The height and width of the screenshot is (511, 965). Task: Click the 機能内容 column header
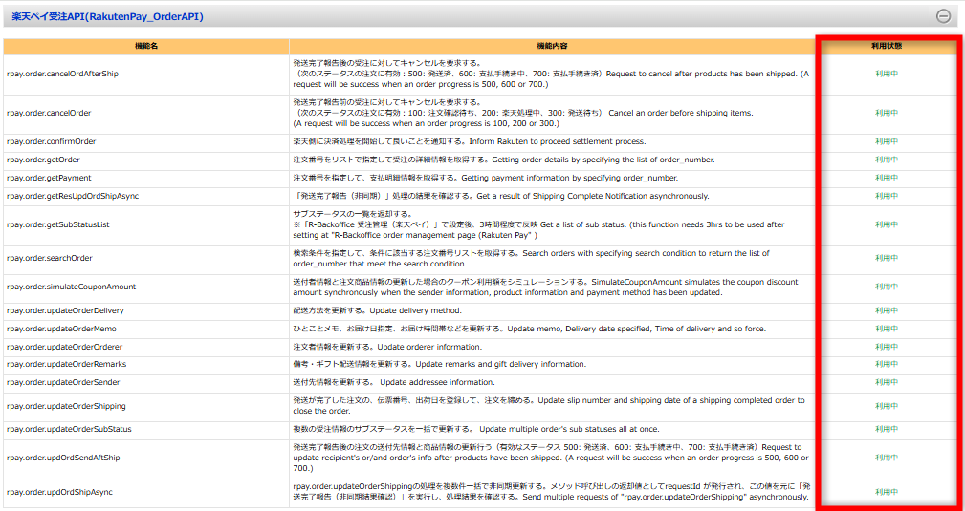pyautogui.click(x=552, y=46)
